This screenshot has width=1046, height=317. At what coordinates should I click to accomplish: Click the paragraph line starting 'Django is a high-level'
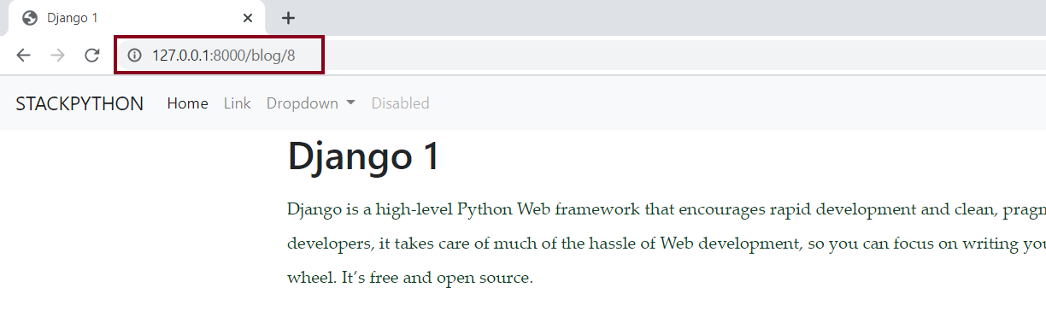667,208
